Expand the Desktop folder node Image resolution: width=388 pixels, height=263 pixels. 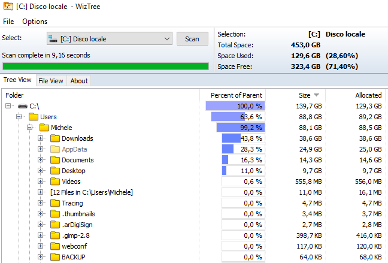click(40, 170)
